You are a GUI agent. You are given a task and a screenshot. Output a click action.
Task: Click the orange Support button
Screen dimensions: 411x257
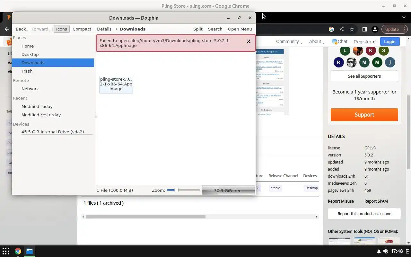pos(364,115)
